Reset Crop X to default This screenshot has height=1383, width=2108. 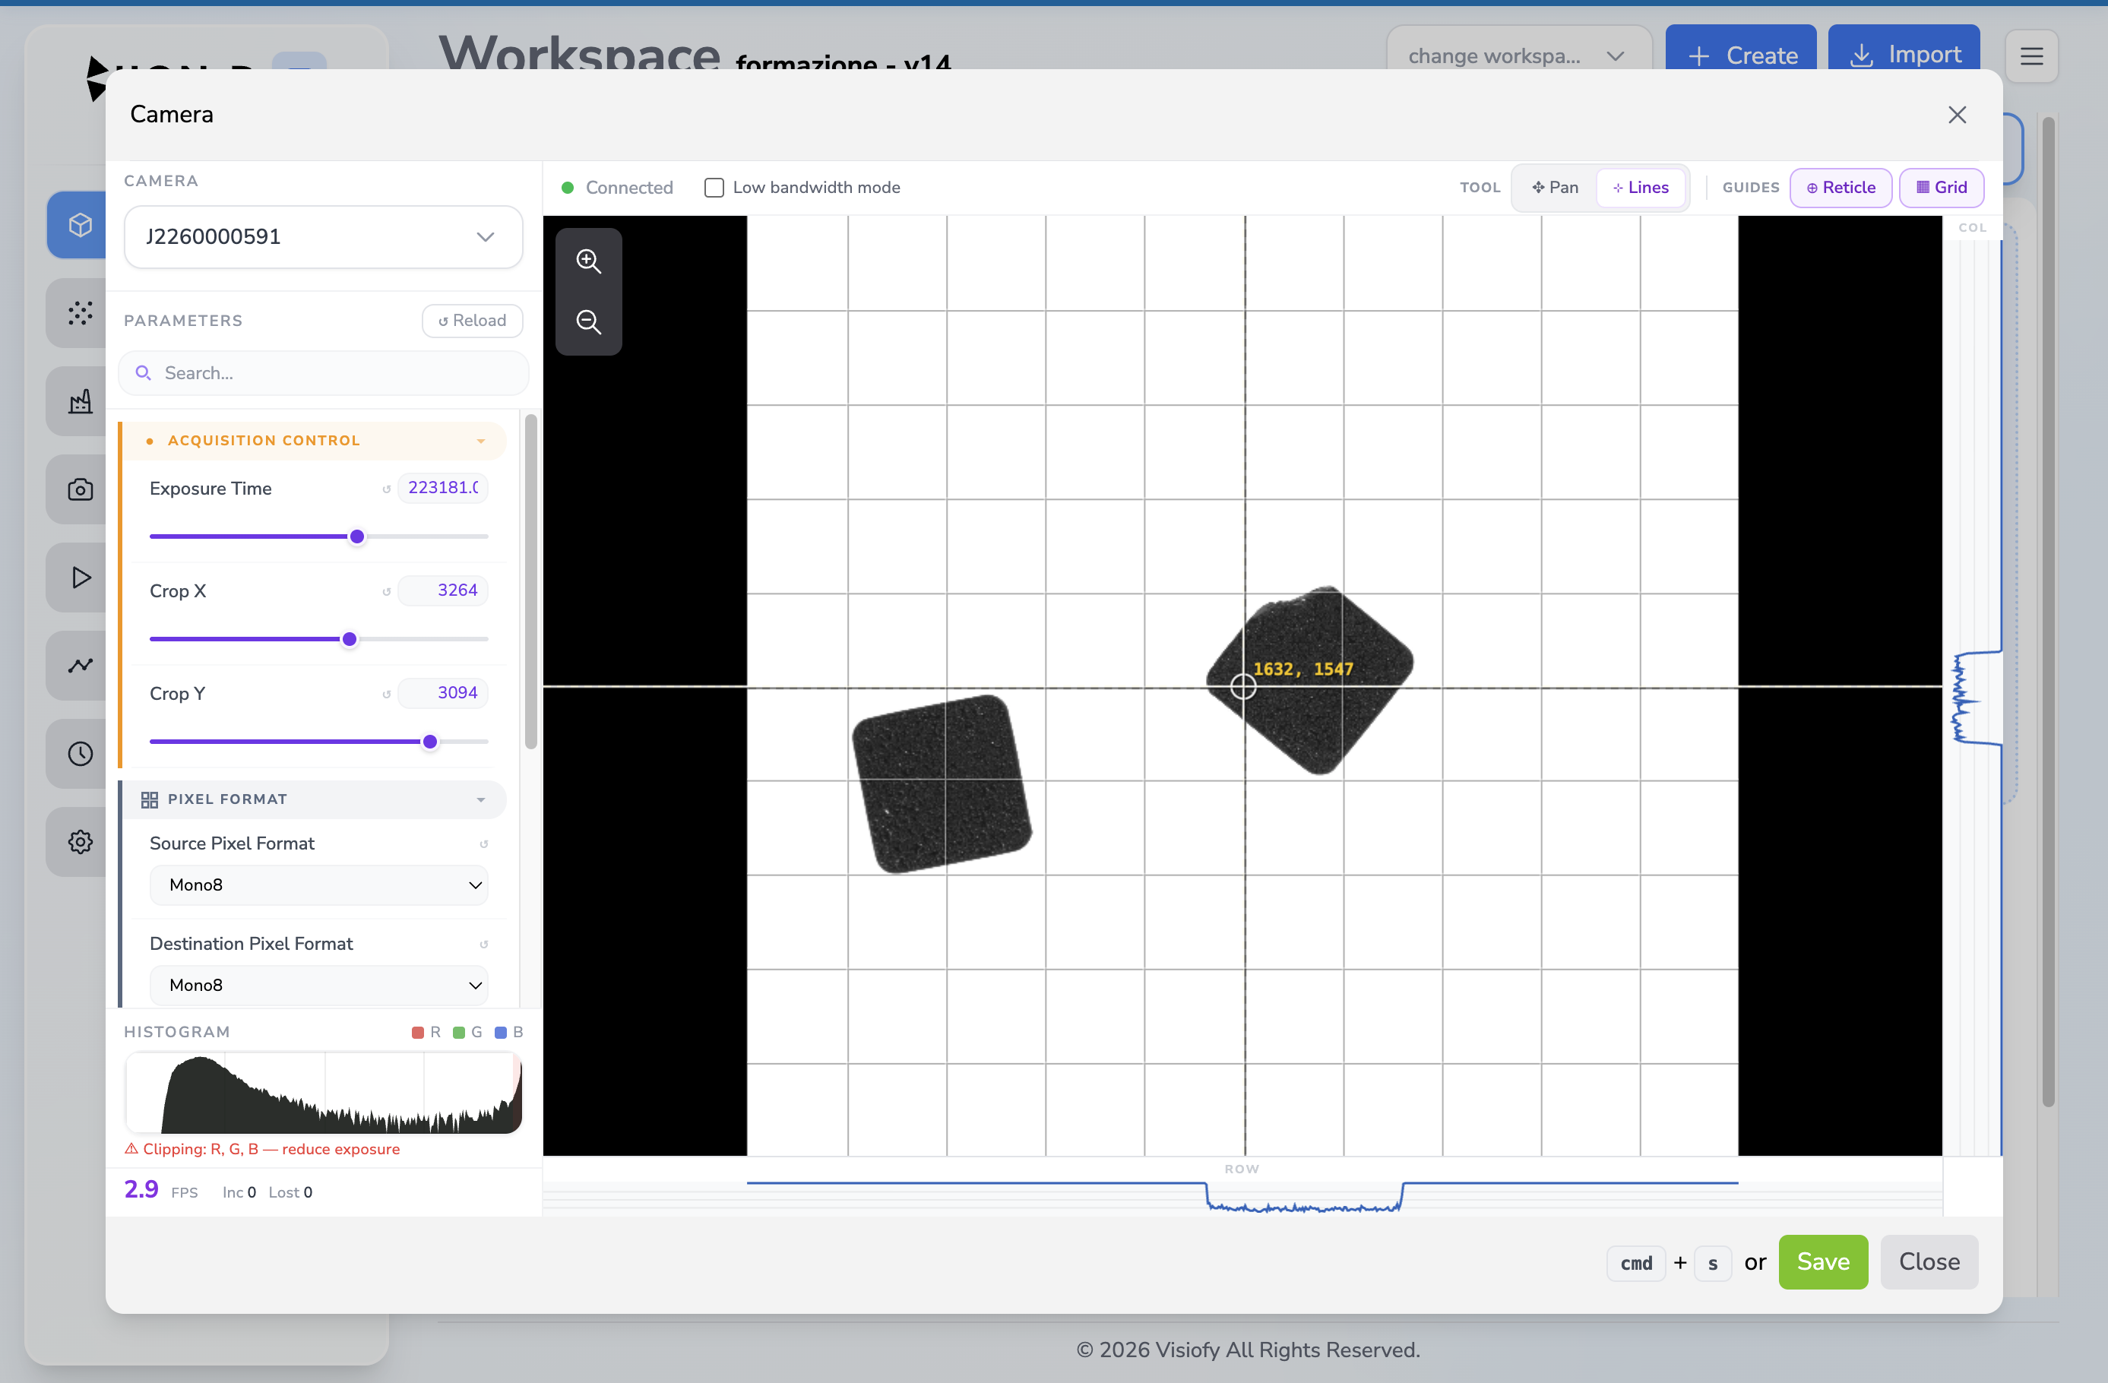(x=386, y=591)
